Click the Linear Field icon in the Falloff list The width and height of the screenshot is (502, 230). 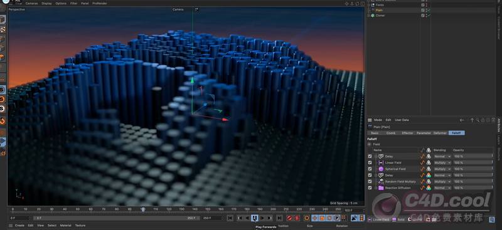(381, 162)
